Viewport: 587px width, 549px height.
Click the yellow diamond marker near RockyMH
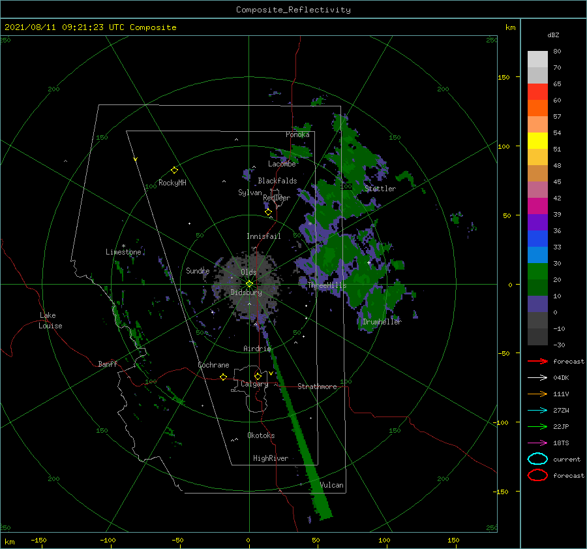pos(174,170)
